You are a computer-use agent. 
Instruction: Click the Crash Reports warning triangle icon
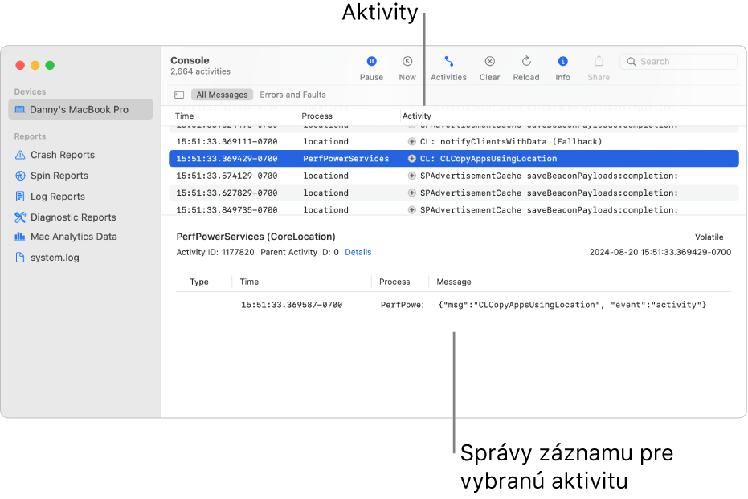tap(20, 155)
